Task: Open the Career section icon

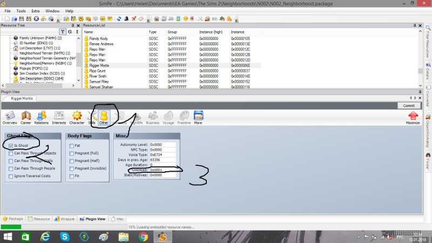Action: (x=25, y=118)
